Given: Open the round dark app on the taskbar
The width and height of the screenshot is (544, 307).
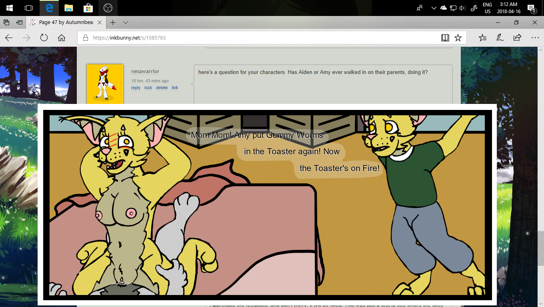Looking at the screenshot, I should click(x=108, y=8).
